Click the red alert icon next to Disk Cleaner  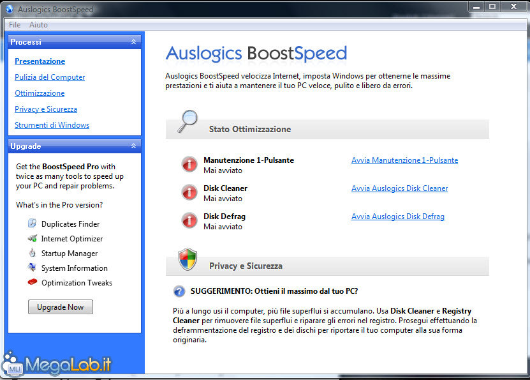(189, 192)
